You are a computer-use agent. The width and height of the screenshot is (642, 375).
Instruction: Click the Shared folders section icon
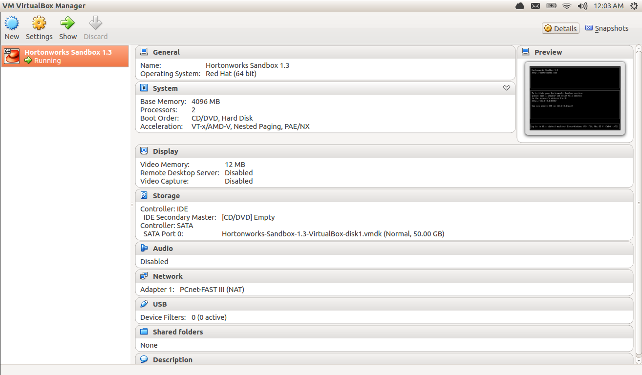(144, 332)
